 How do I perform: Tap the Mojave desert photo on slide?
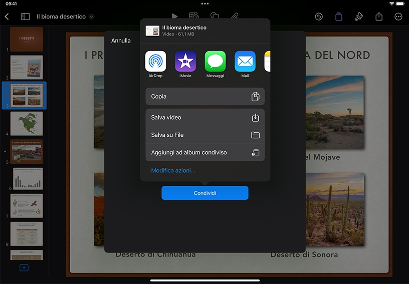(x=335, y=112)
